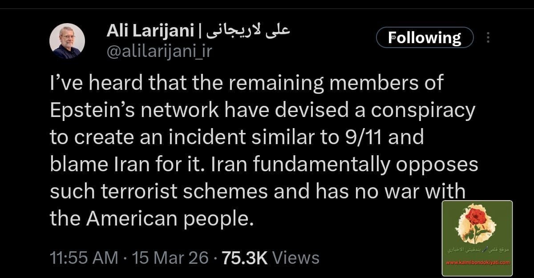The image size is (534, 278).
Task: Click the Ali Larijani display name
Action: pyautogui.click(x=150, y=31)
